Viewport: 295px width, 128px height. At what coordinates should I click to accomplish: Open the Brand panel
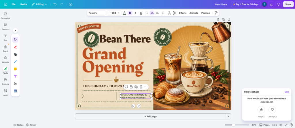tap(5, 48)
